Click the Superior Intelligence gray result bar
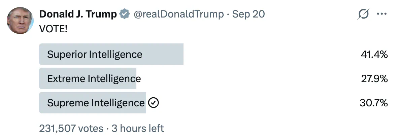 tap(111, 54)
